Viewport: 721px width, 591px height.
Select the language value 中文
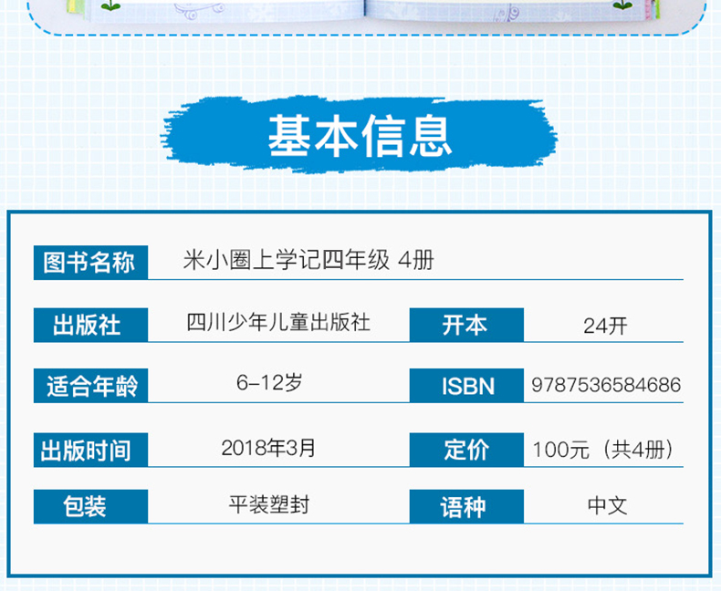(x=607, y=505)
